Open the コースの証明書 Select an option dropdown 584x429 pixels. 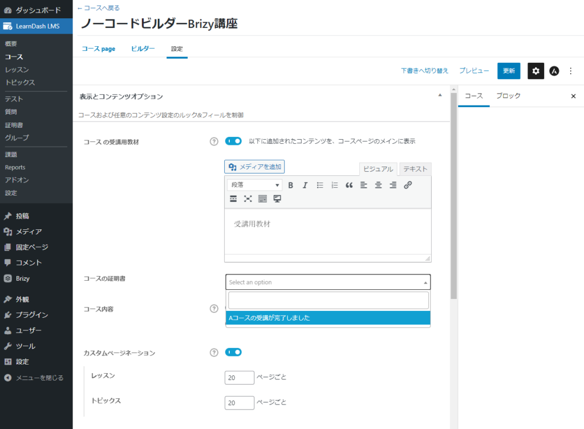tap(328, 282)
